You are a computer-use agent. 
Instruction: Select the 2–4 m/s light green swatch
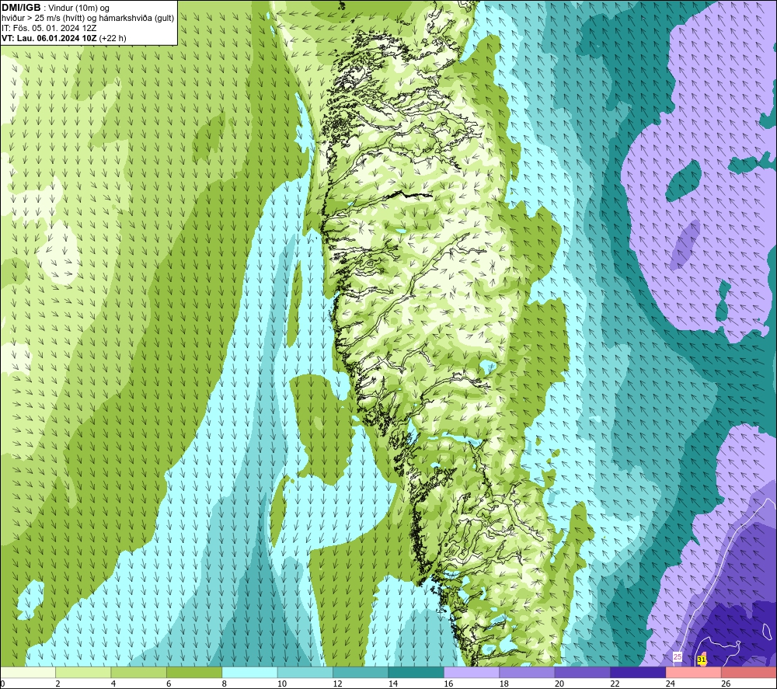coord(83,673)
